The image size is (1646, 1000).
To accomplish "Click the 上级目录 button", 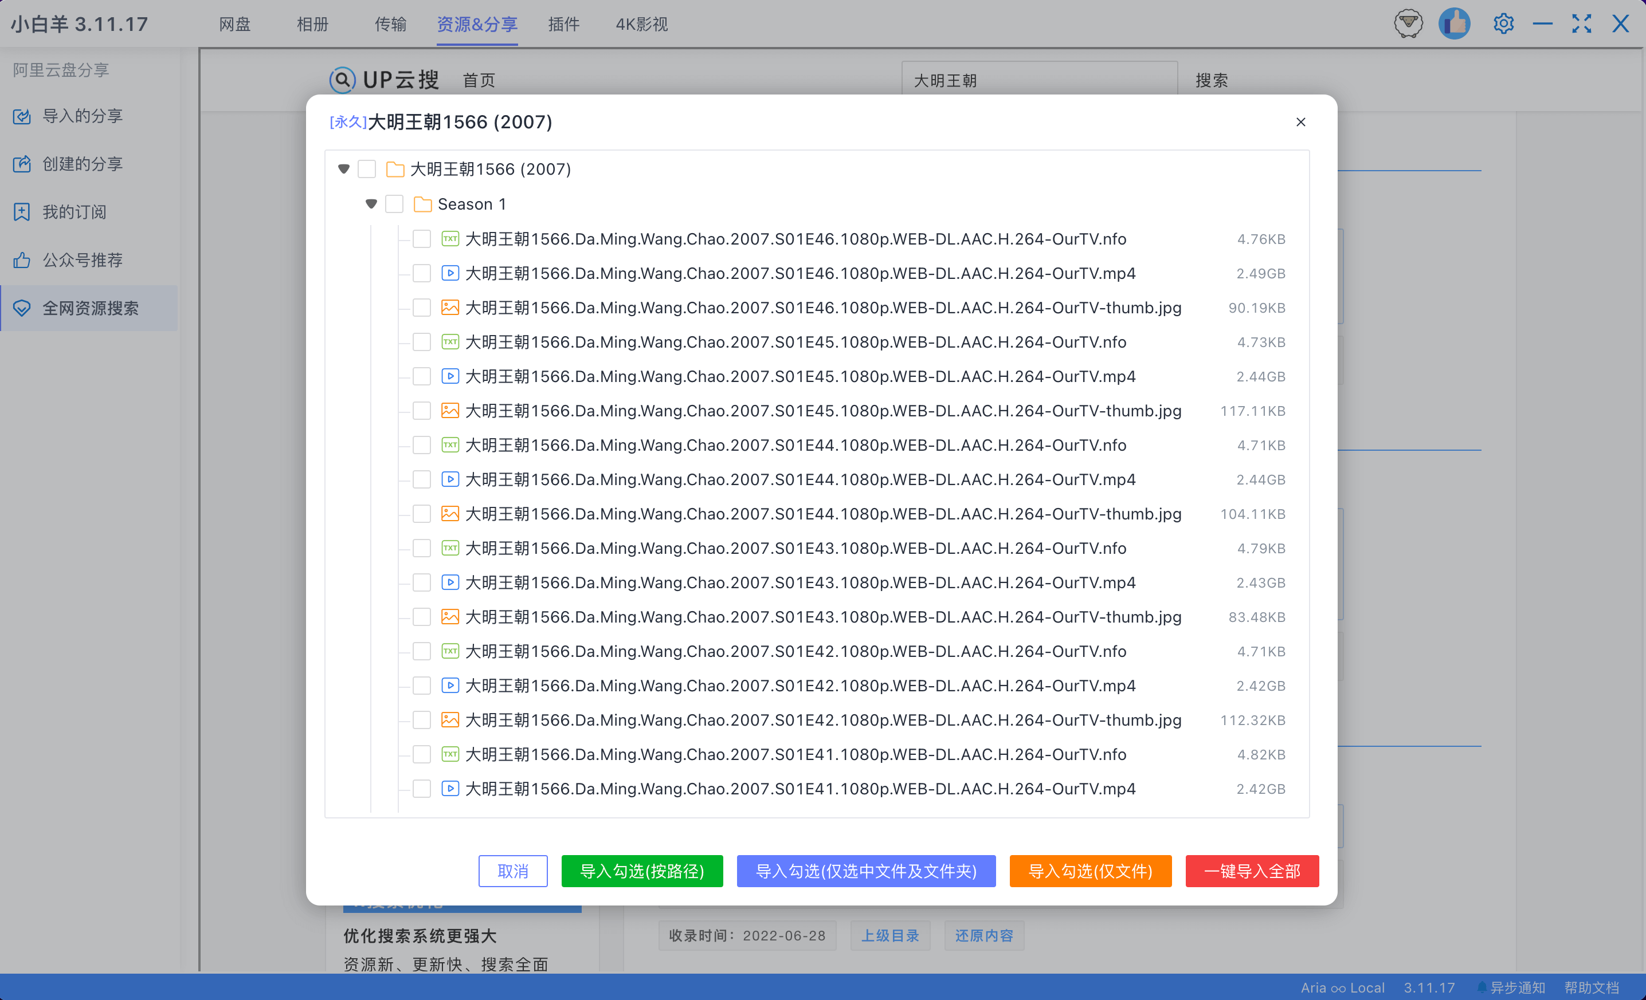I will click(890, 936).
